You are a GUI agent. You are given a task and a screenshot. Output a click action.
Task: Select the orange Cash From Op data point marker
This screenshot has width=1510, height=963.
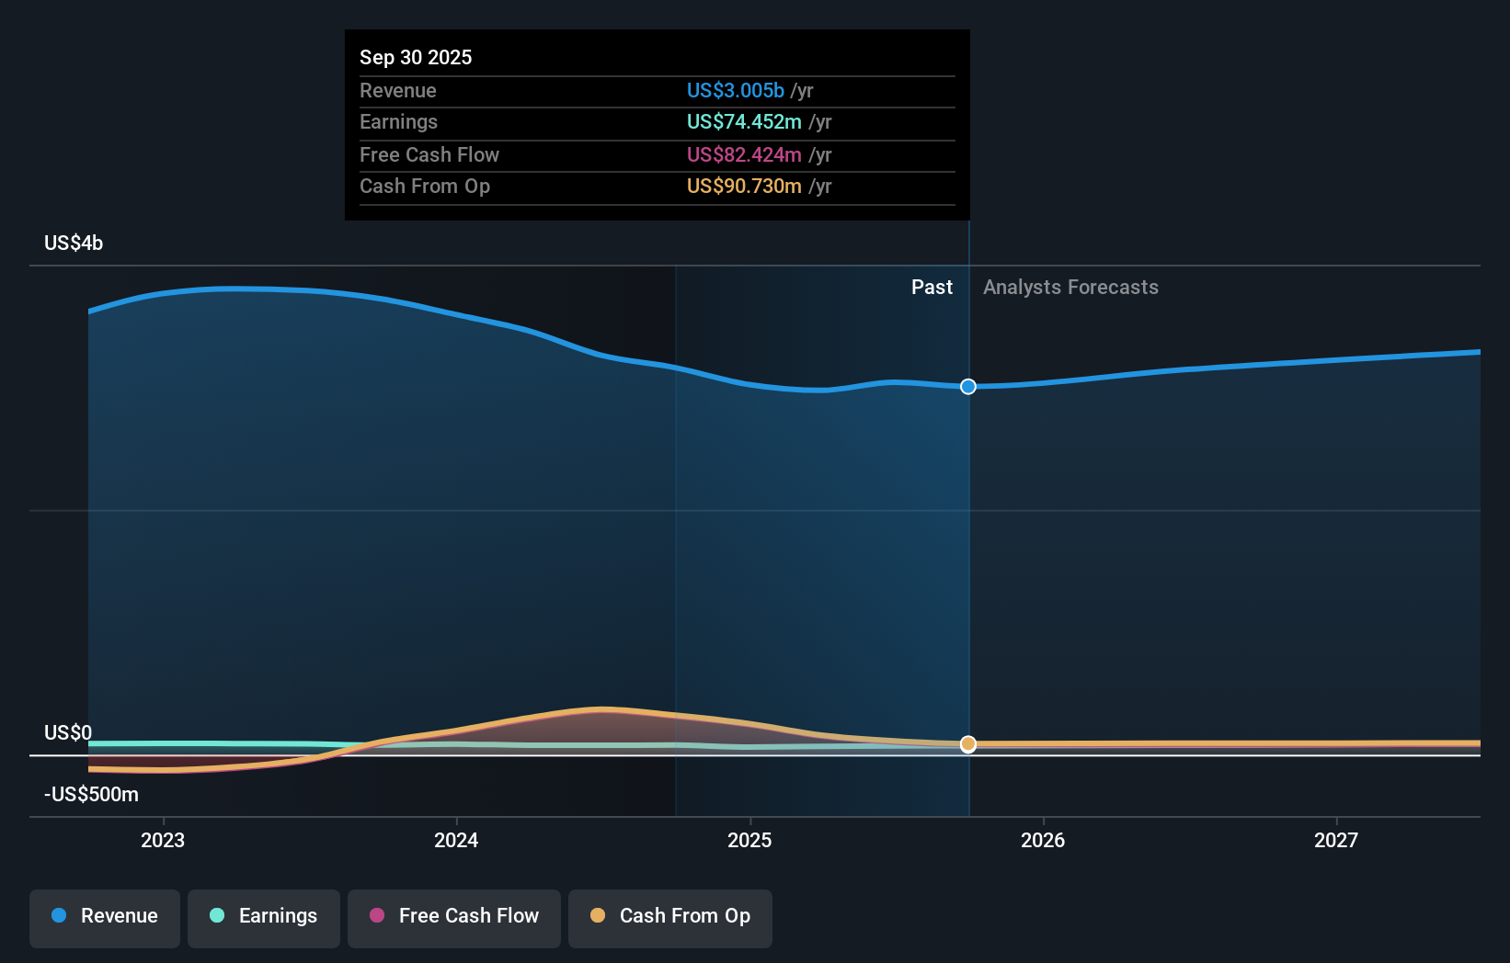[x=967, y=744]
